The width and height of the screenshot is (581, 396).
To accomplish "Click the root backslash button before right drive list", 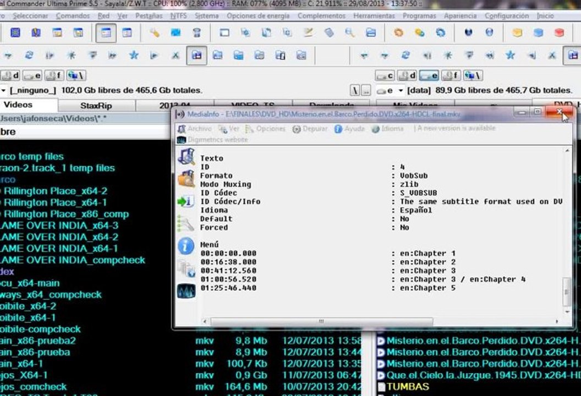I will (x=355, y=90).
